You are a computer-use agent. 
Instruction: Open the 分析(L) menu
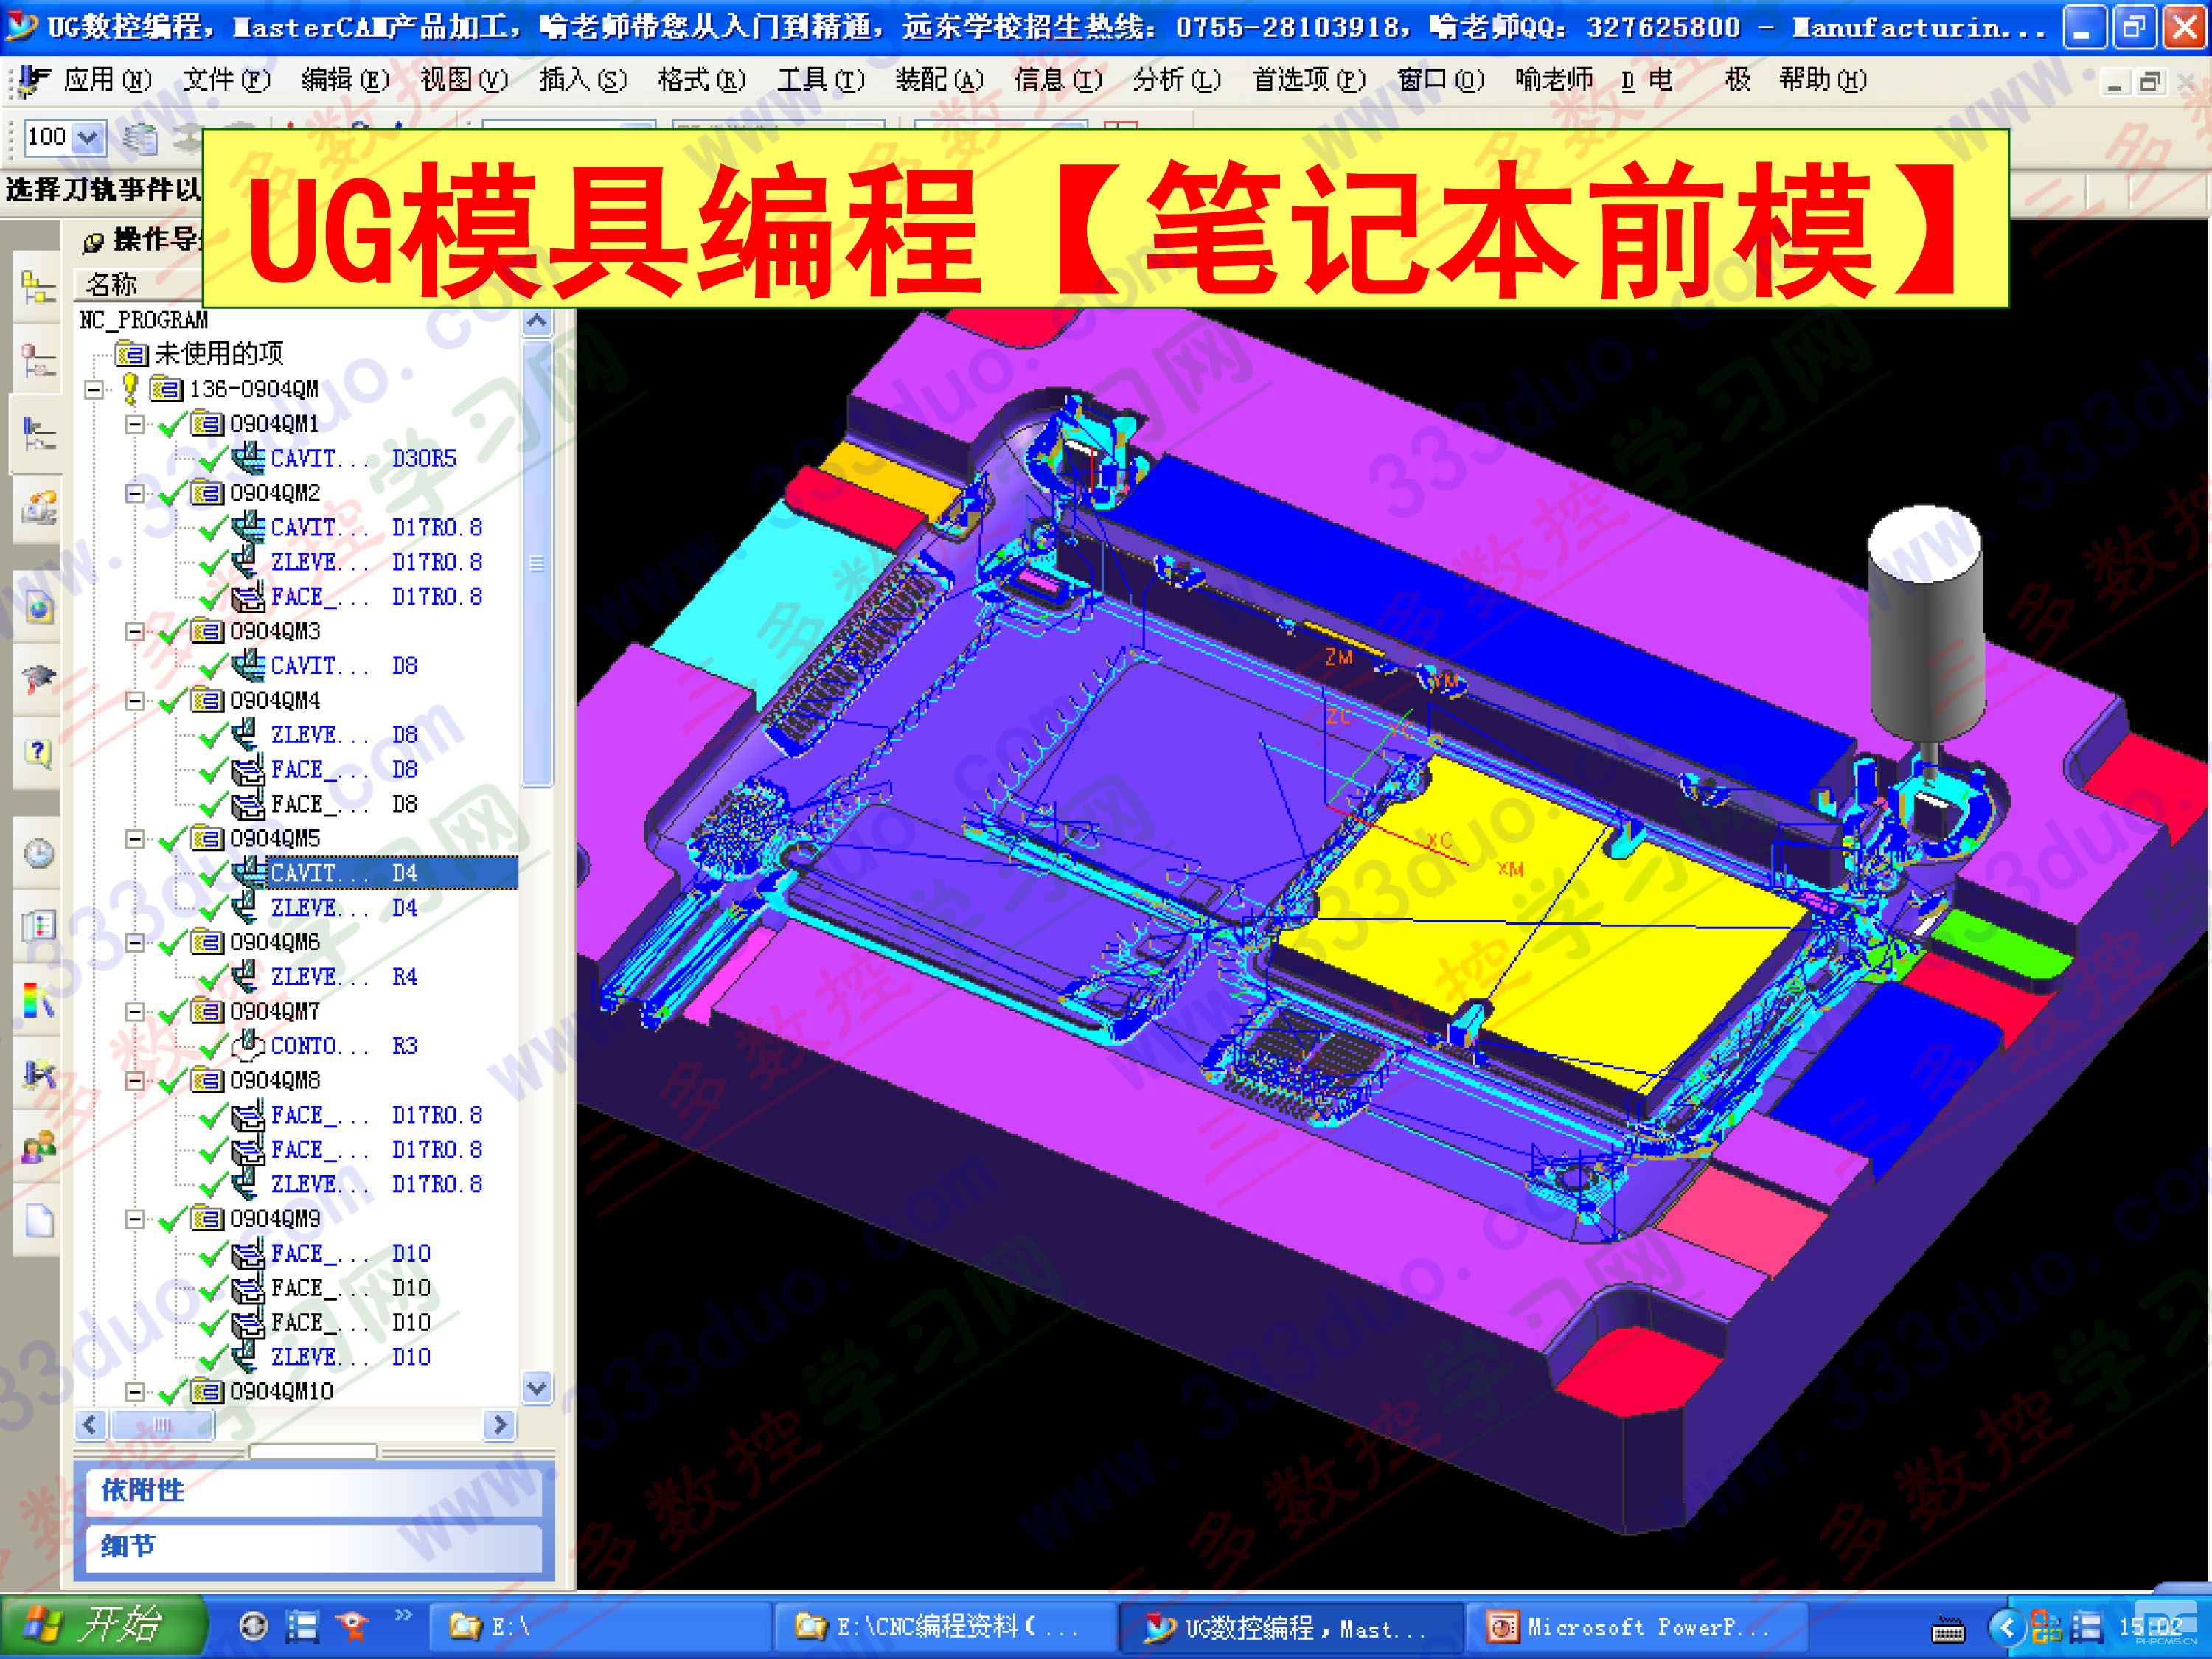click(x=1177, y=79)
